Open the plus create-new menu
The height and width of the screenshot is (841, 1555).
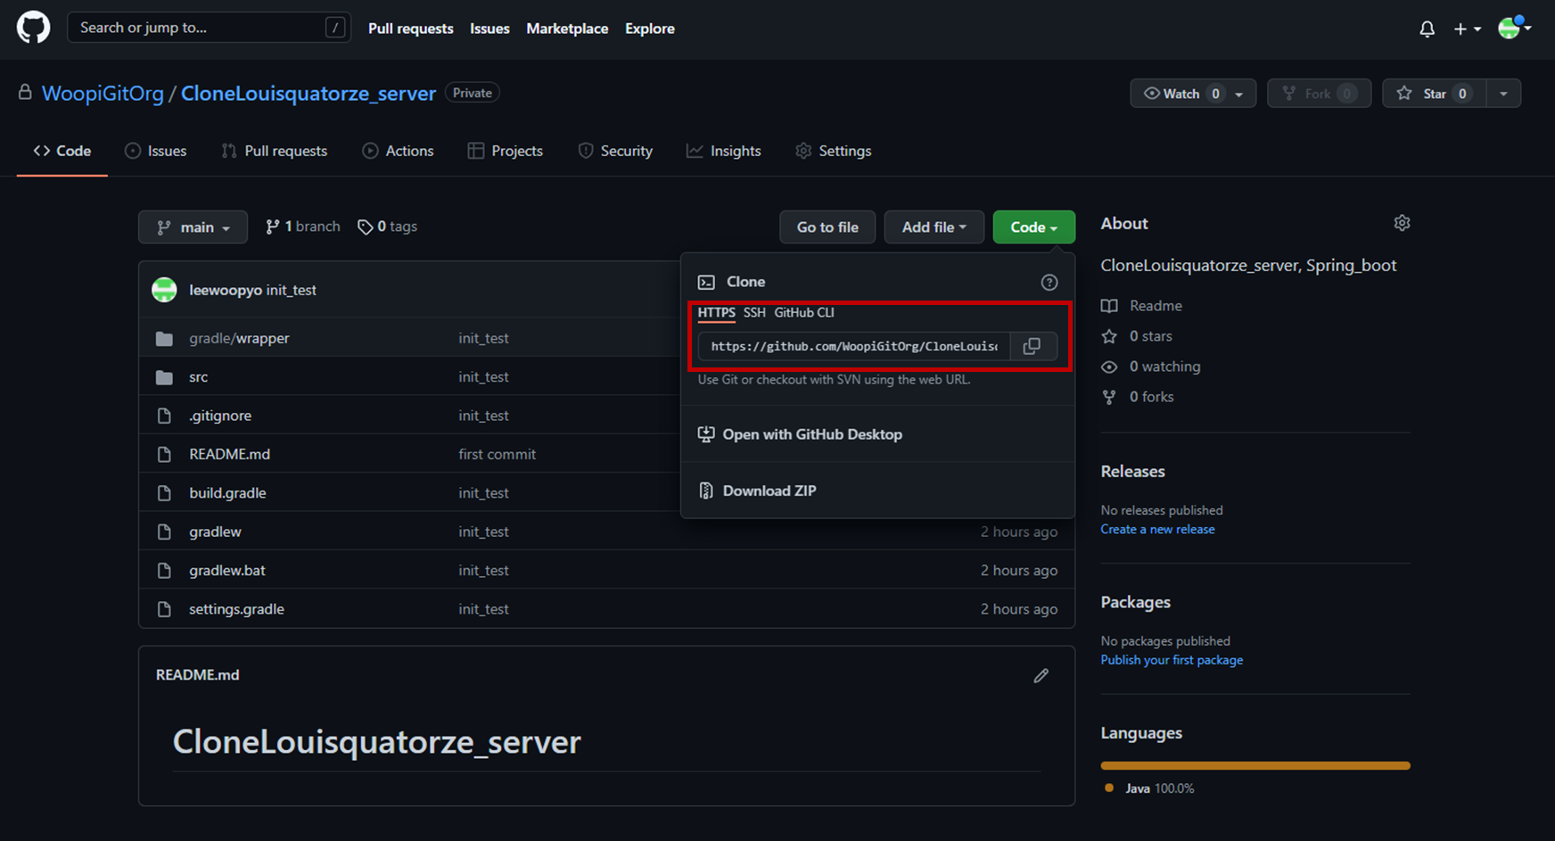[1467, 29]
